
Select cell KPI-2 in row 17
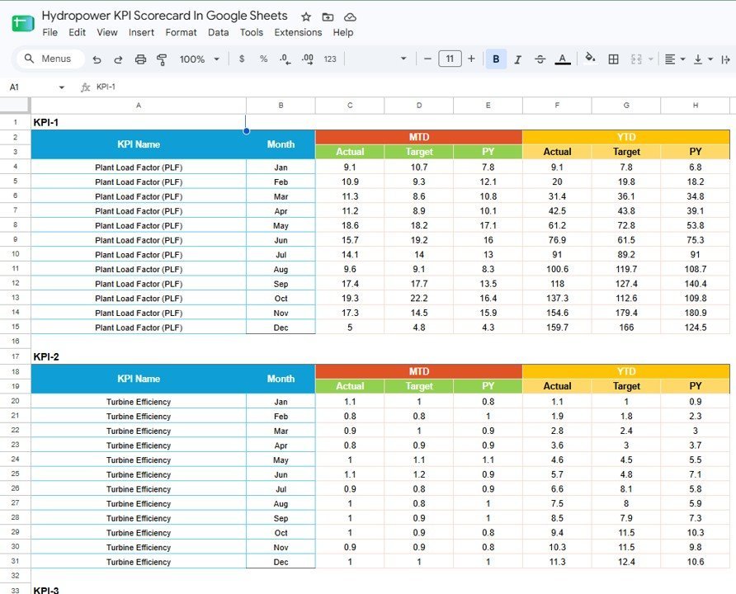pos(139,356)
